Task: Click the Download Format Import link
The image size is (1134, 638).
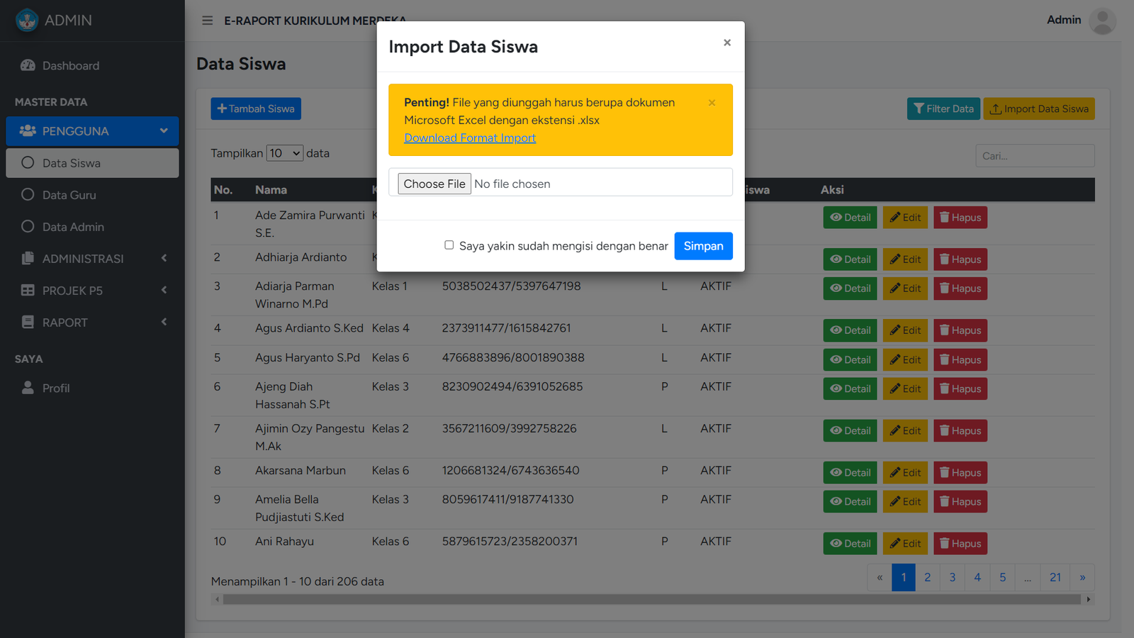Action: 470,138
